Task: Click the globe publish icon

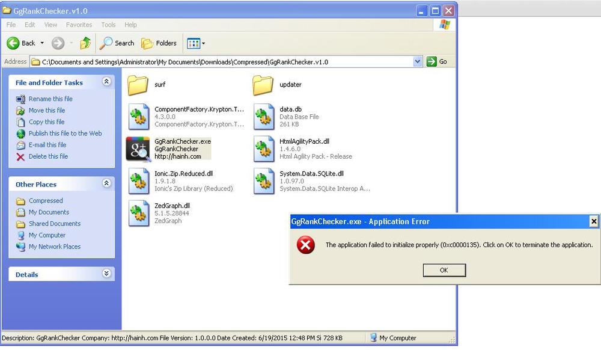Action: [20, 134]
